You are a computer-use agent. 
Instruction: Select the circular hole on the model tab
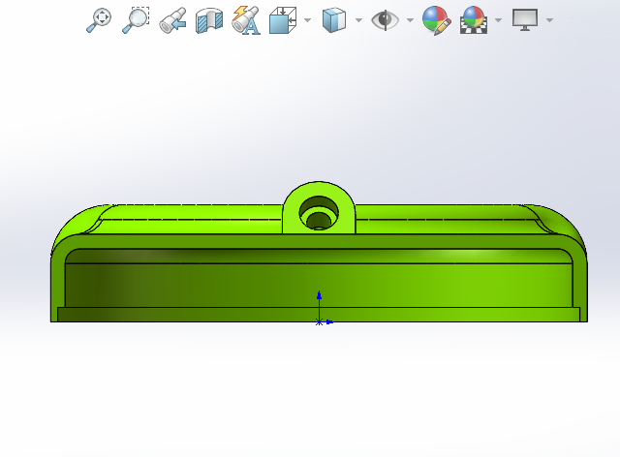click(319, 213)
